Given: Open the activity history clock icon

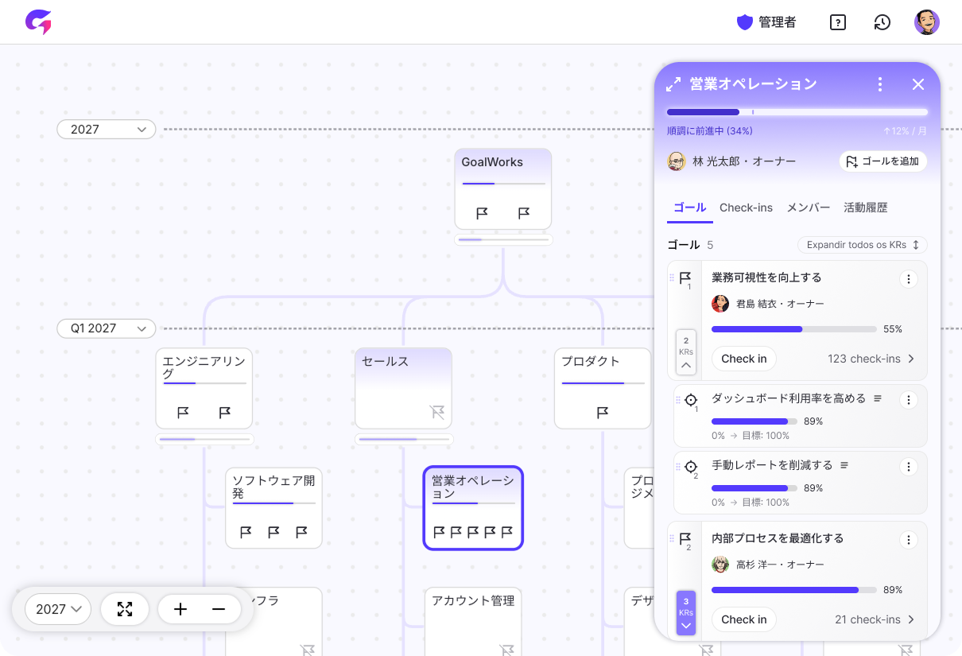Looking at the screenshot, I should click(x=882, y=22).
